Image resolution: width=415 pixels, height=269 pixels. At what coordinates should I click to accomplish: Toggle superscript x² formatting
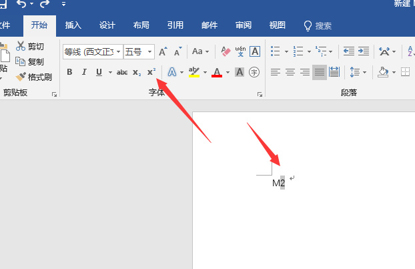151,72
